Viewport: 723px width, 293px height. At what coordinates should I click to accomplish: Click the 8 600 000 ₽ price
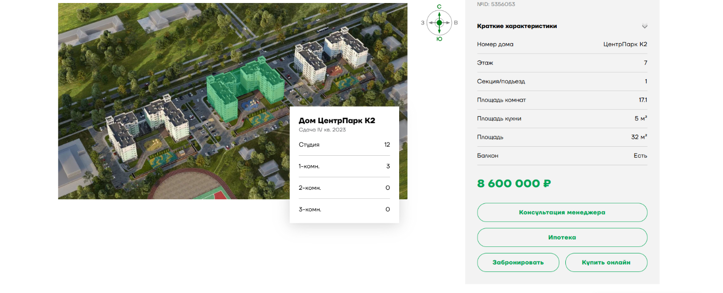tap(514, 184)
